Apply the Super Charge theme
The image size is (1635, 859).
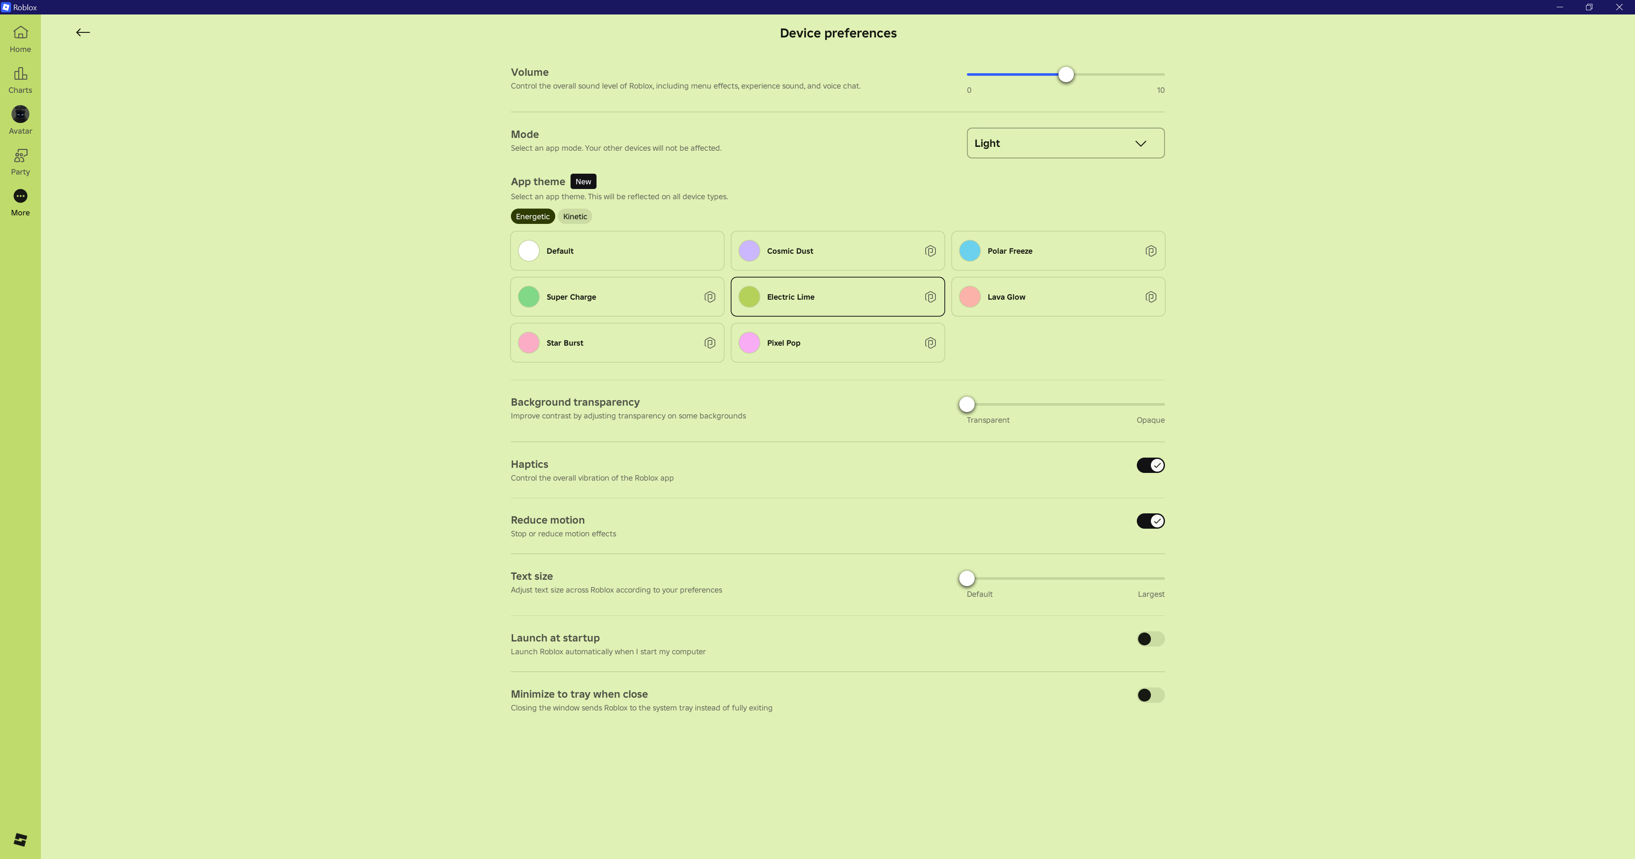[617, 297]
